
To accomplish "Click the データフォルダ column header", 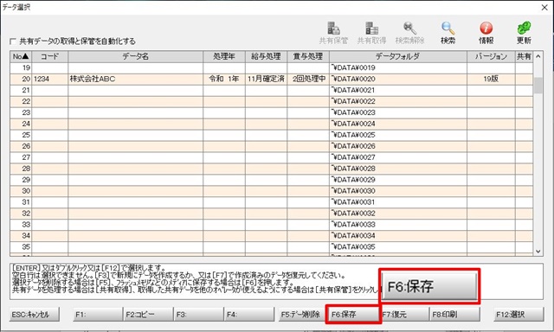I will (x=398, y=56).
